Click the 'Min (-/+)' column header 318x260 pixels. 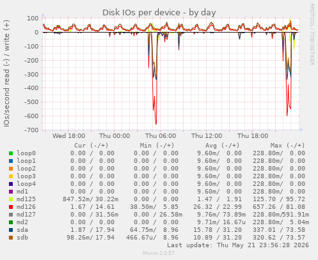click(157, 146)
